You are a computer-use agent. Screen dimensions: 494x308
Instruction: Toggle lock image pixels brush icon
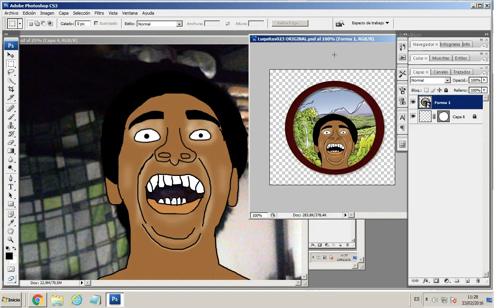[433, 90]
